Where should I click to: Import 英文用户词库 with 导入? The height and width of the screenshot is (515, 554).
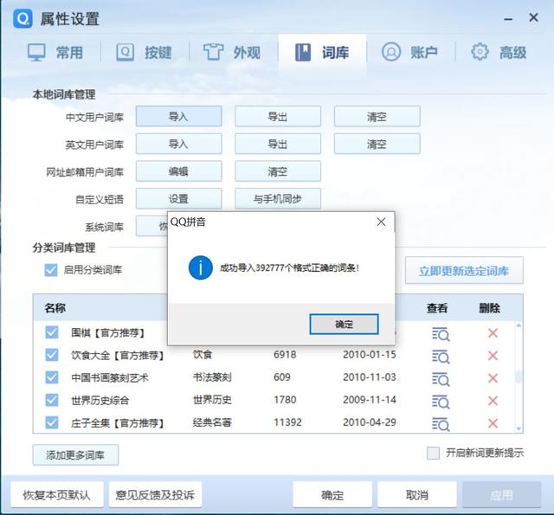(x=179, y=144)
